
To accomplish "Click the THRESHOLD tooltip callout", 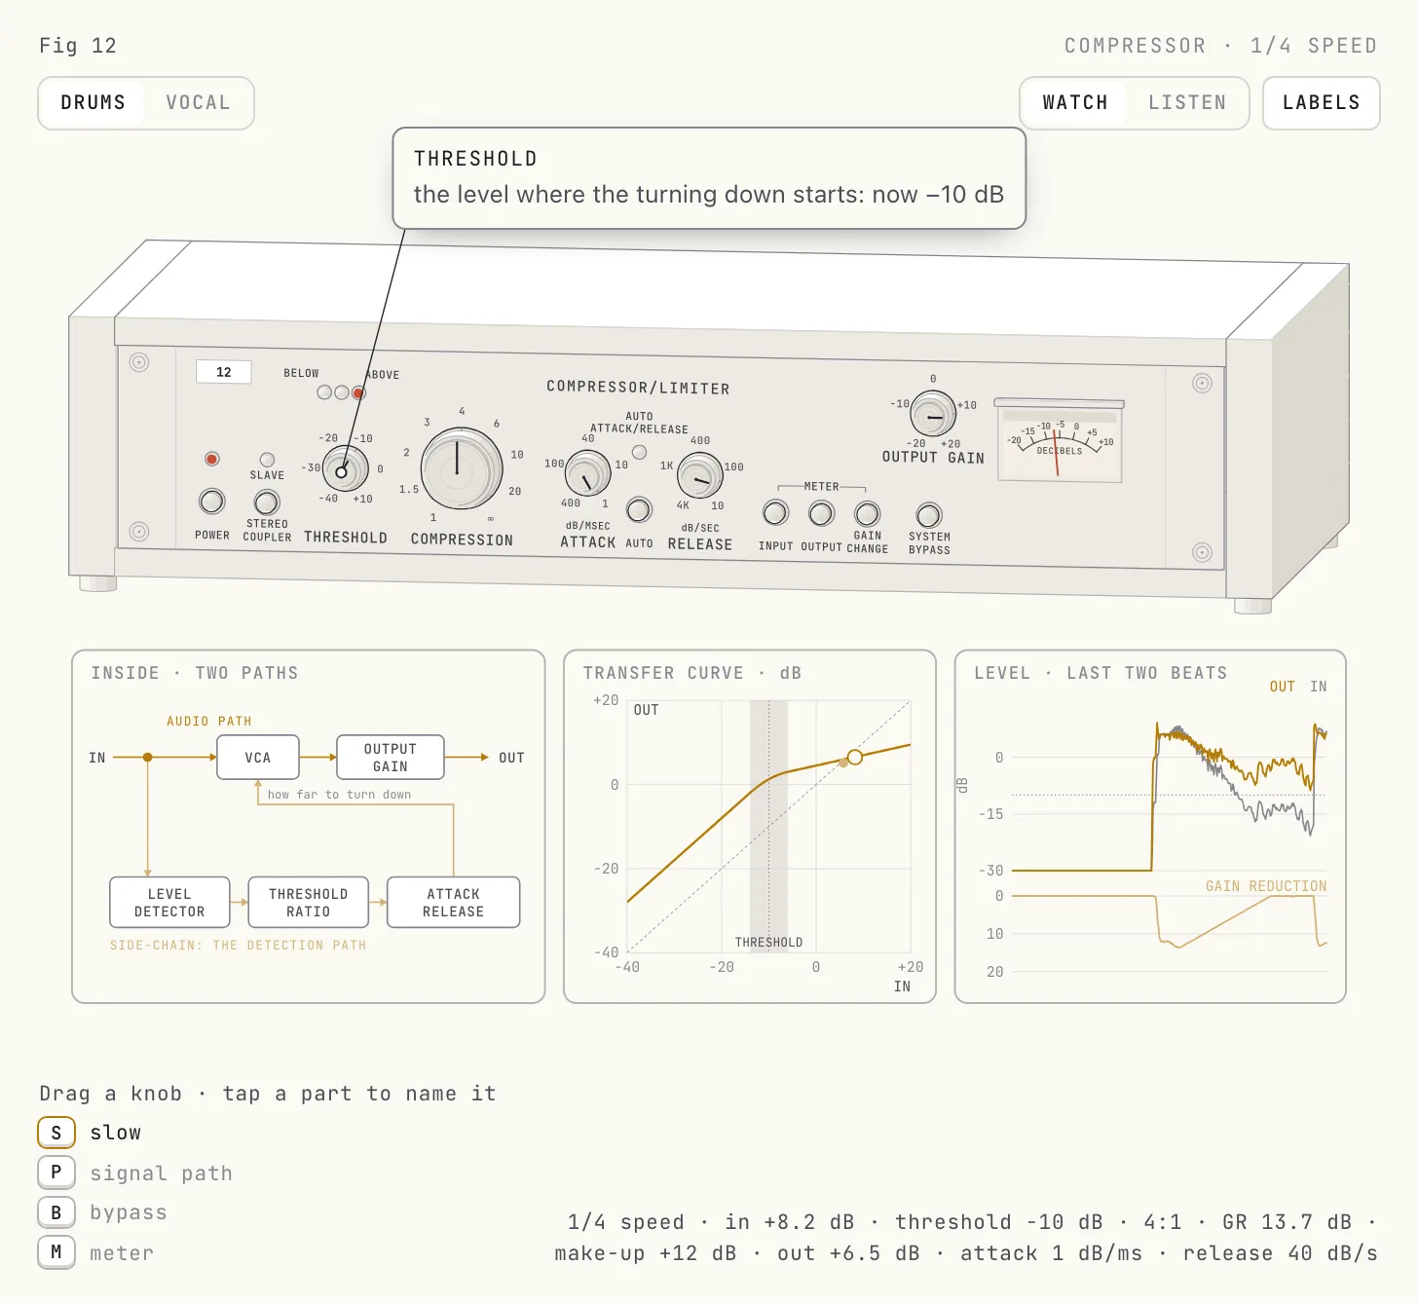I will pyautogui.click(x=709, y=178).
